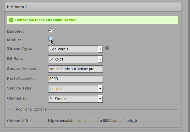Image resolution: width=190 pixels, height=132 pixels.
Task: Click 'Connected to the streaming server' message
Action: tap(45, 20)
